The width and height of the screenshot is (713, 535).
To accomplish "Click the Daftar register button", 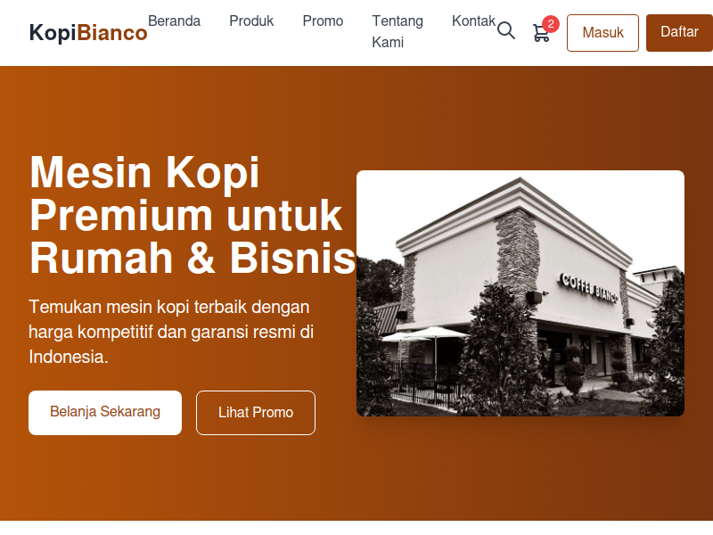I will (679, 33).
